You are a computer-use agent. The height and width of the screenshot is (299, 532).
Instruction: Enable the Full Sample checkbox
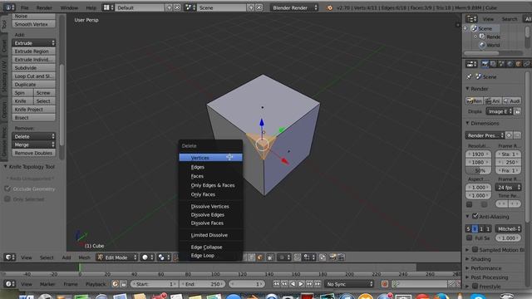pos(469,238)
